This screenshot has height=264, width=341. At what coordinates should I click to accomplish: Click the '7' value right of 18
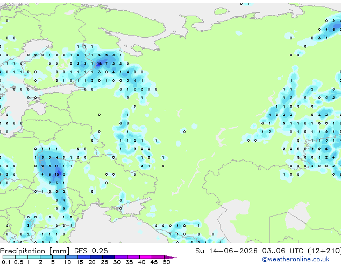pyautogui.click(x=106, y=64)
